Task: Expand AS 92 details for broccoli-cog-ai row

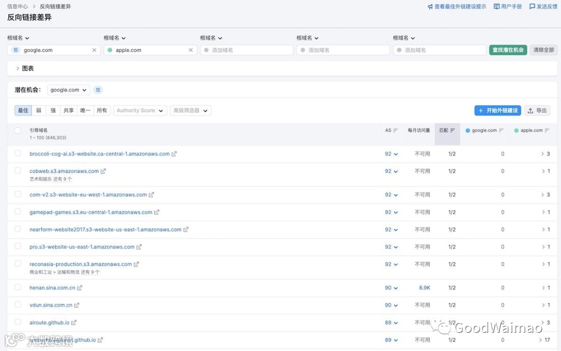Action: 391,154
